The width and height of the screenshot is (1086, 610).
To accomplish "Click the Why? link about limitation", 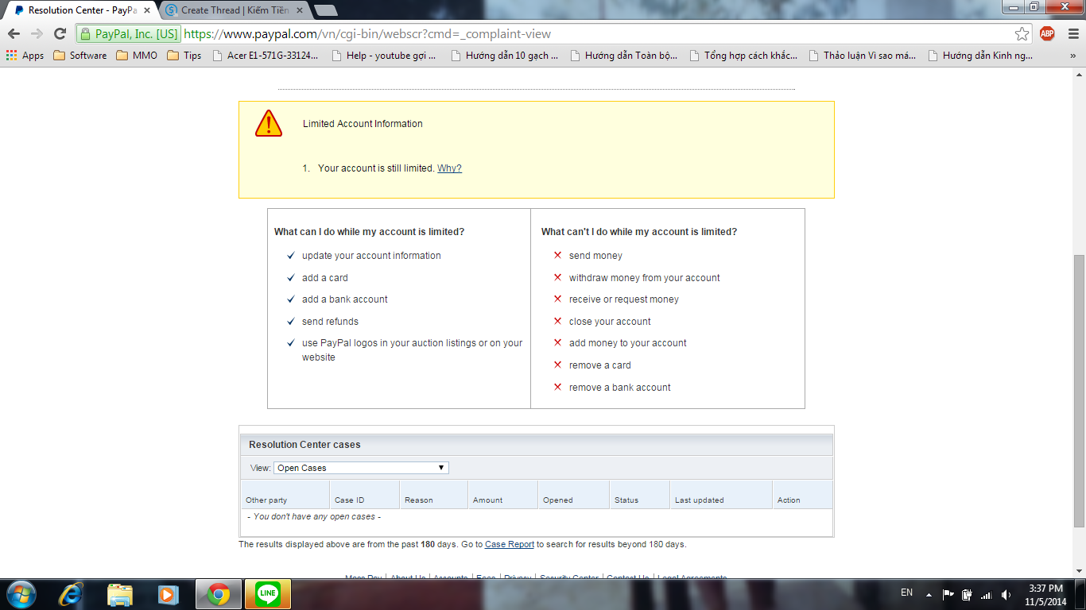I will [449, 168].
